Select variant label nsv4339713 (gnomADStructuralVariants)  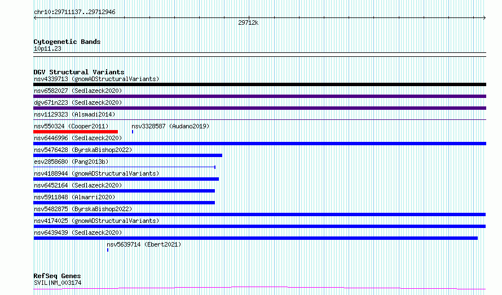point(96,79)
